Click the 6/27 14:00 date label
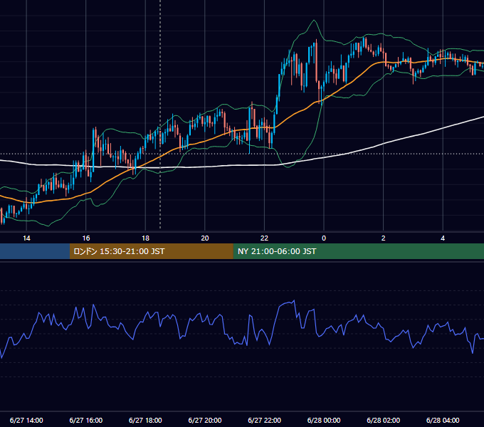 (26, 420)
